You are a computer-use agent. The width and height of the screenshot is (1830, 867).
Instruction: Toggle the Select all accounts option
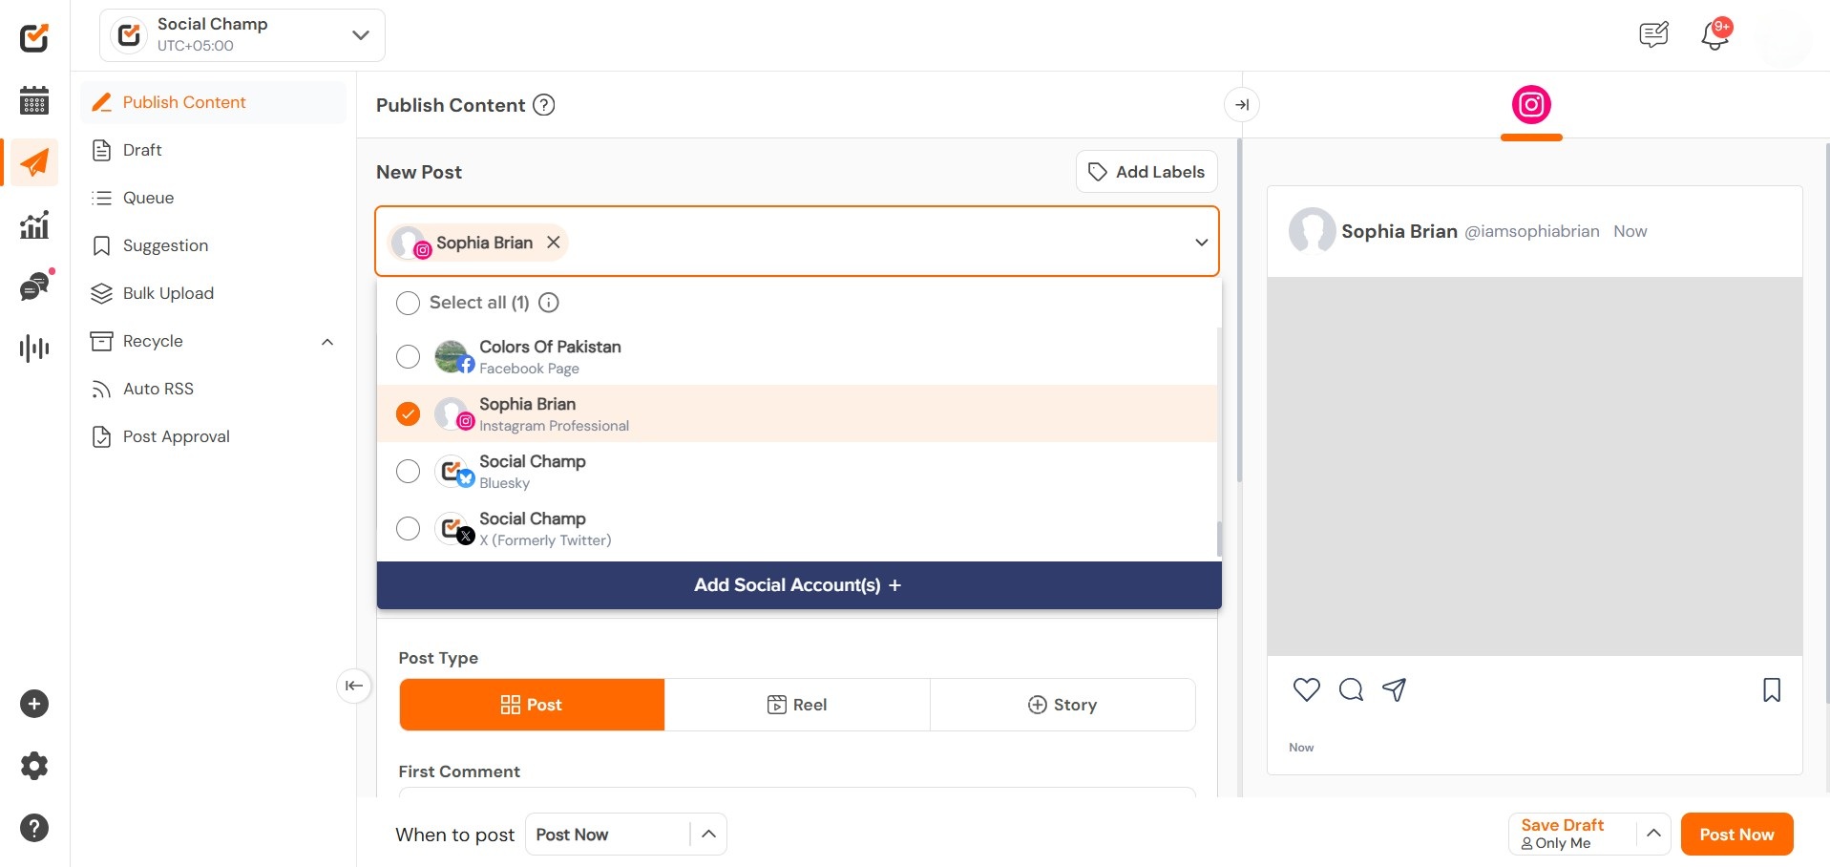[x=408, y=303]
